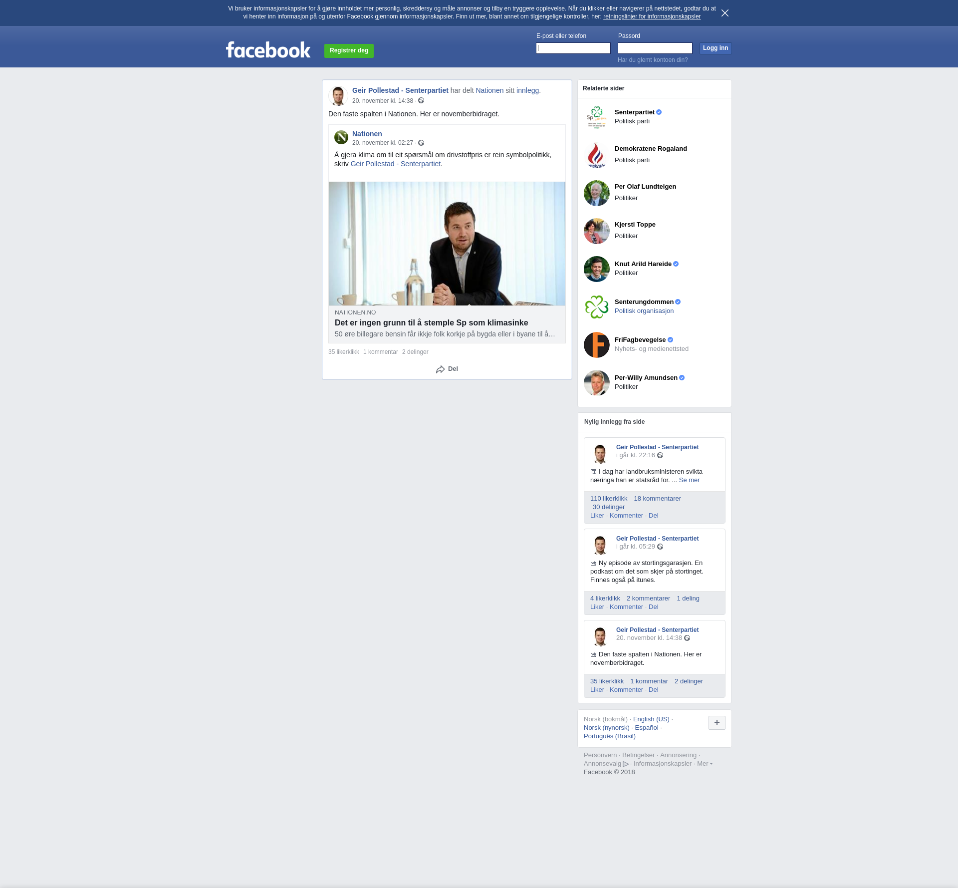Open the article headline about Sp som klimasinke
Screen dimensions: 958x888
(x=432, y=323)
